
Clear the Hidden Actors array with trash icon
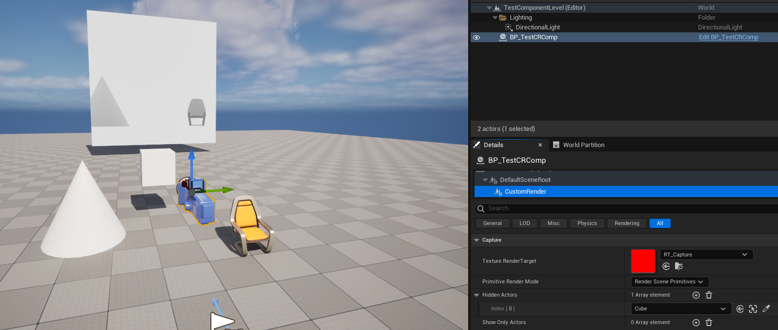coord(709,295)
